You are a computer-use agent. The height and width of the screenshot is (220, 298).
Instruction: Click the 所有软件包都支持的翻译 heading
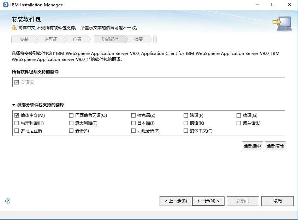[x=35, y=71]
